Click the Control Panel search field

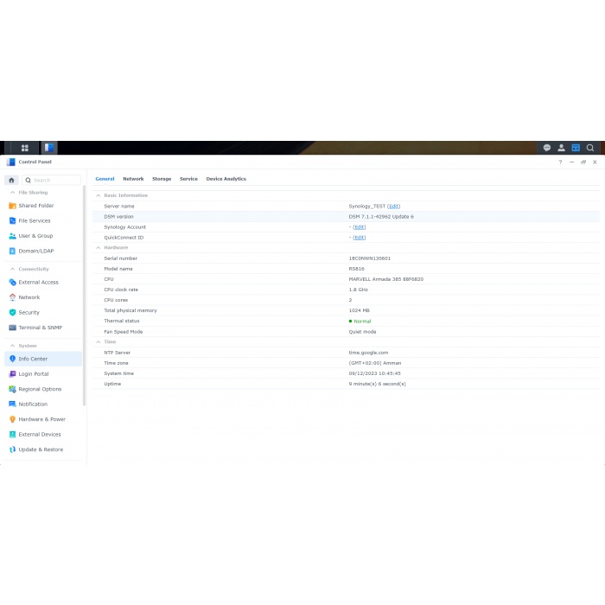point(54,180)
